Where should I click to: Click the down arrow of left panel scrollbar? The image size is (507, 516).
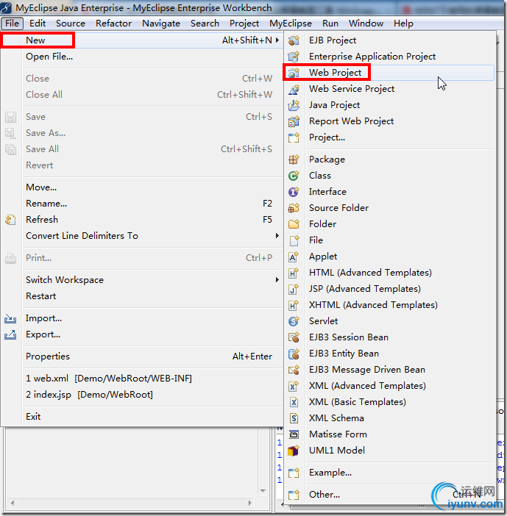coord(263,491)
